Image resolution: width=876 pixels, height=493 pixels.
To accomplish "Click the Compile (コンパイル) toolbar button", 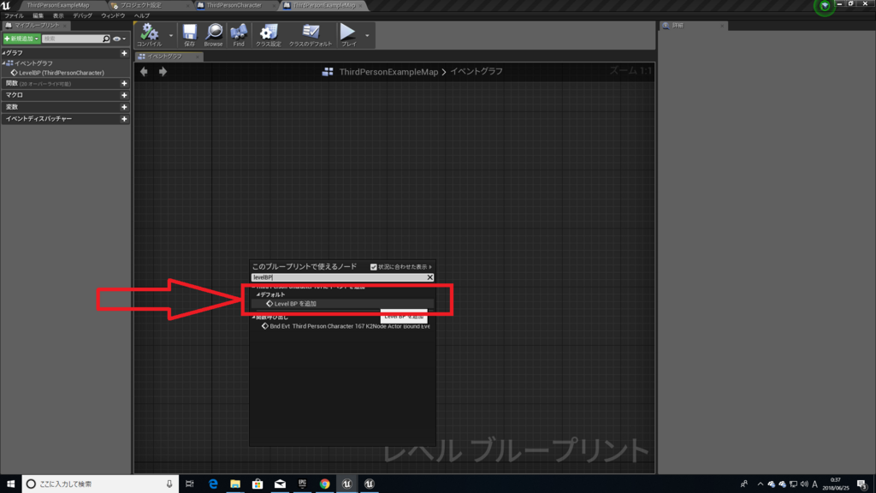I will pos(150,34).
